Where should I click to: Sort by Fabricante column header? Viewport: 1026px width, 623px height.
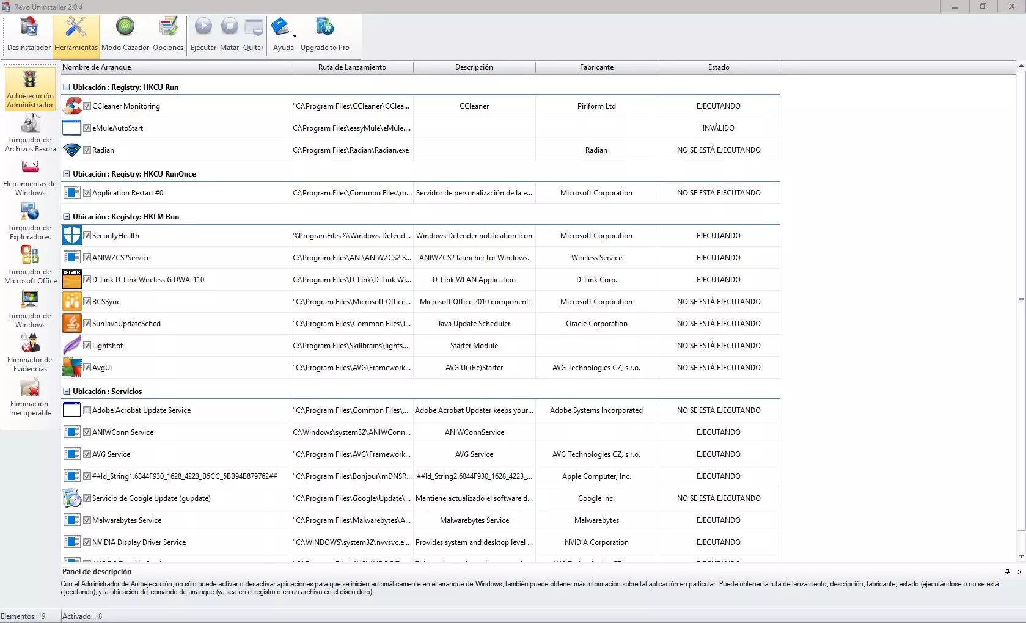click(x=596, y=67)
